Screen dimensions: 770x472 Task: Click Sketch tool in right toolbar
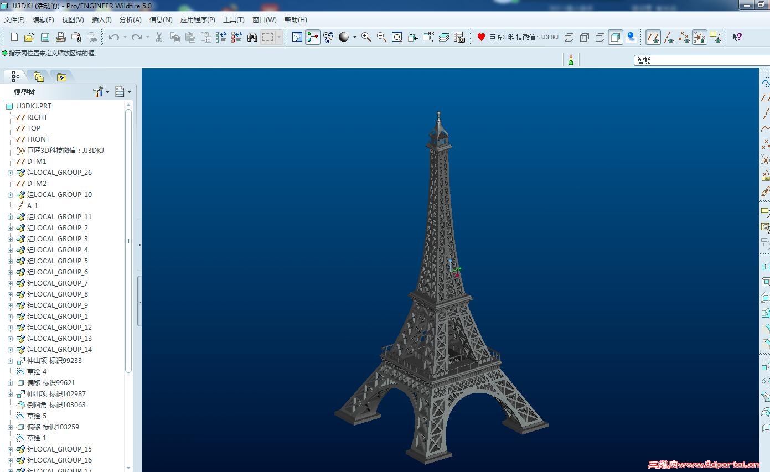(x=766, y=82)
